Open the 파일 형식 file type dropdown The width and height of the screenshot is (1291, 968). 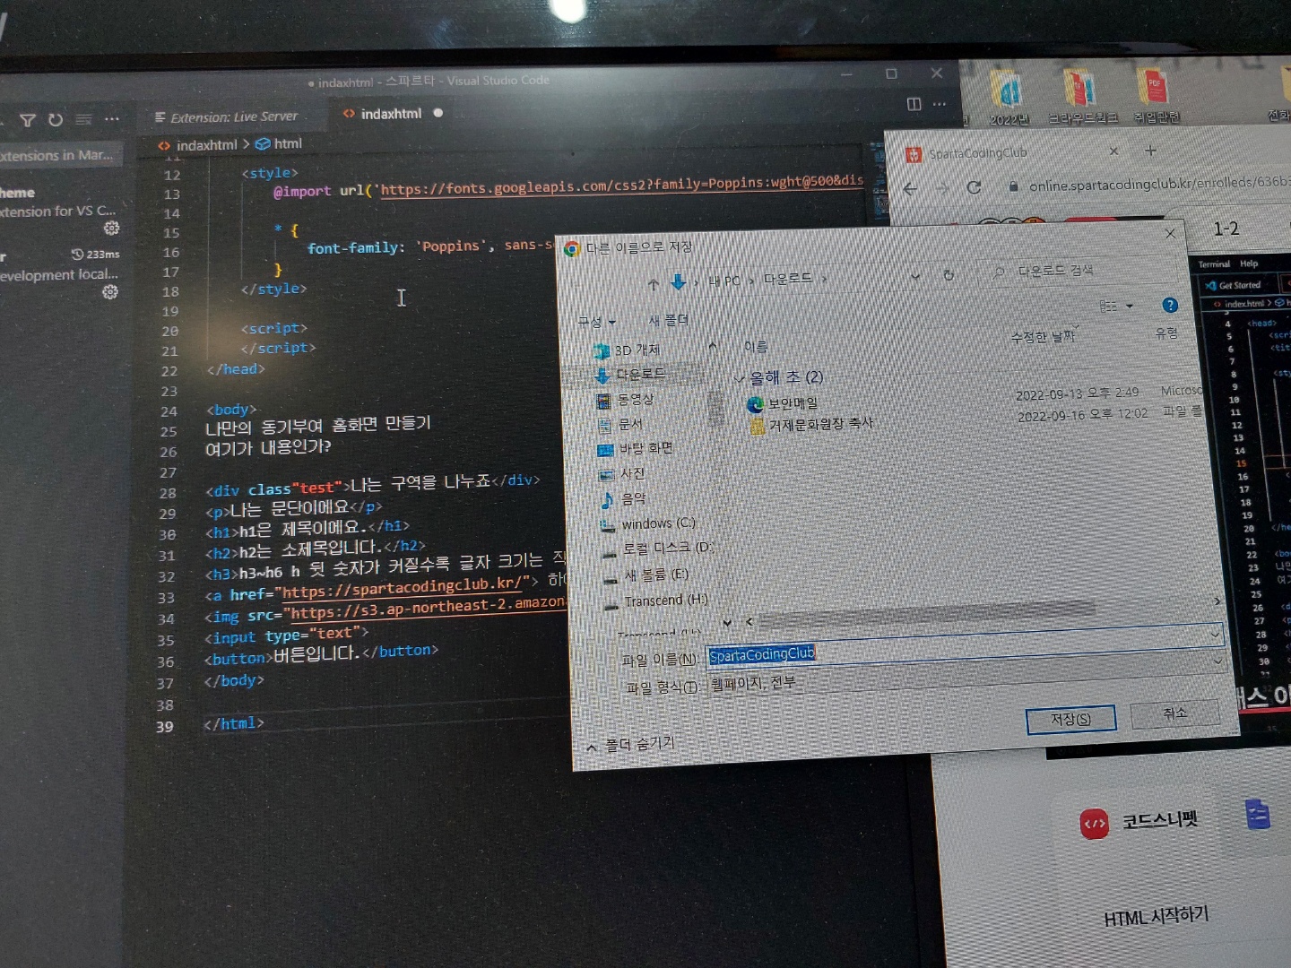point(1218,661)
